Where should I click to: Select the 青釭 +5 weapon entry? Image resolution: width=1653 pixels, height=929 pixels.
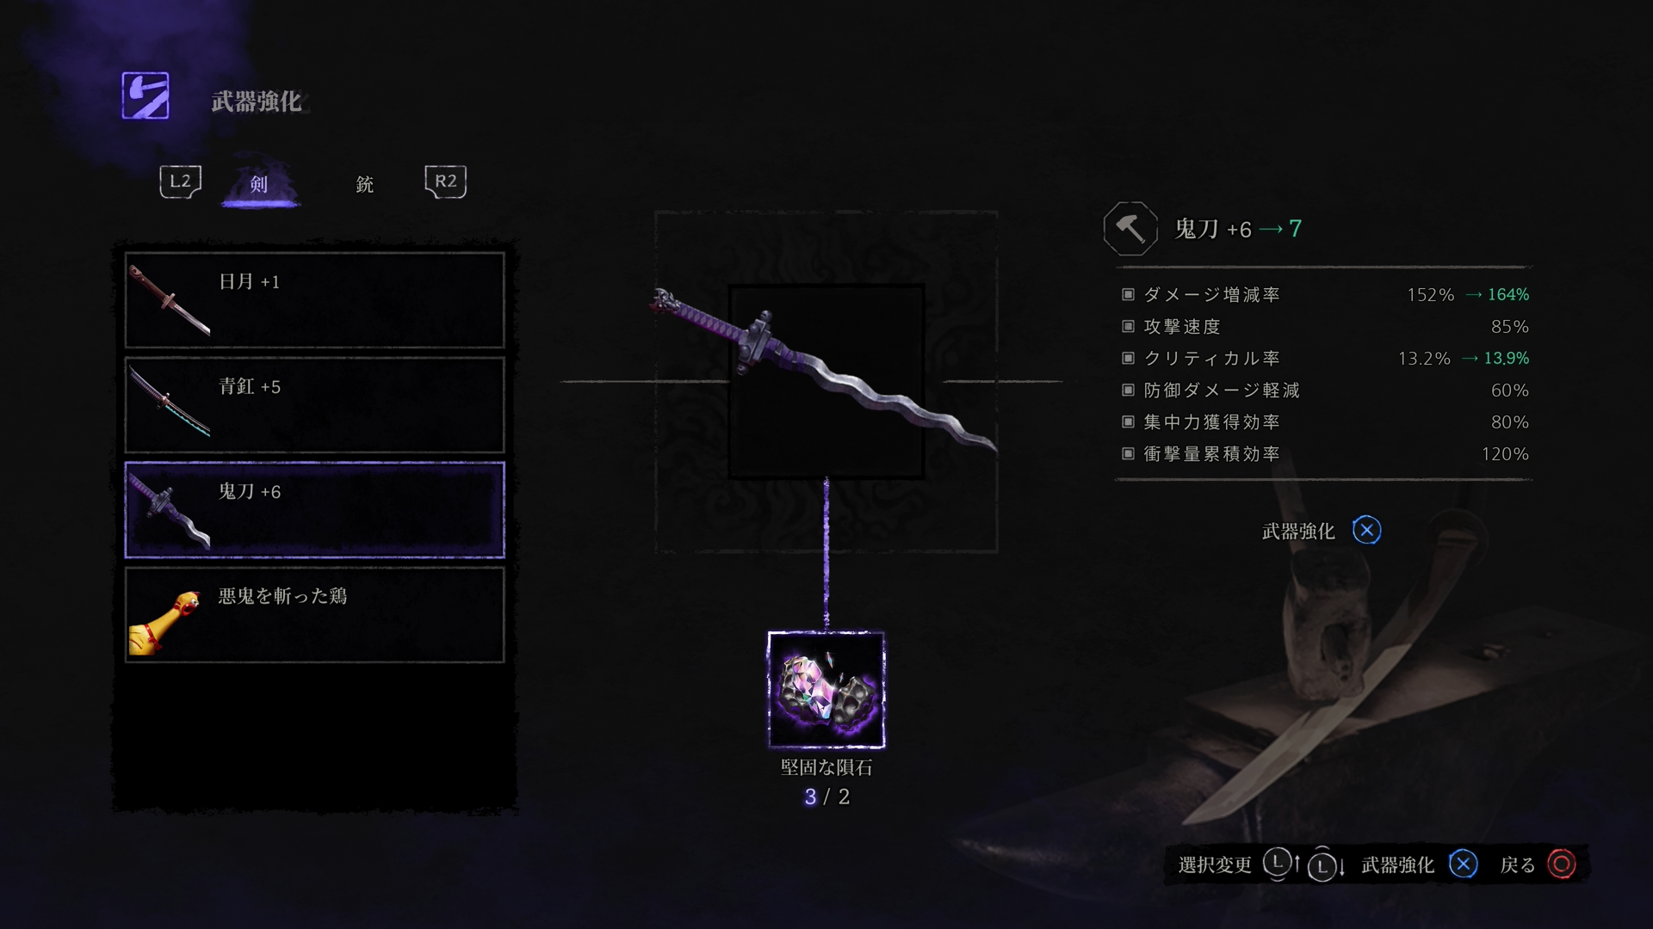(x=314, y=405)
